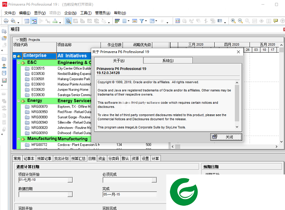285x210 pixels.
Task: Click the About dialog scrollbar down arrow
Action: (x=237, y=127)
